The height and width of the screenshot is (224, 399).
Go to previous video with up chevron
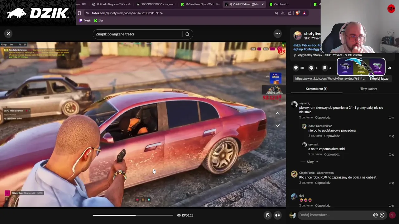pyautogui.click(x=277, y=113)
